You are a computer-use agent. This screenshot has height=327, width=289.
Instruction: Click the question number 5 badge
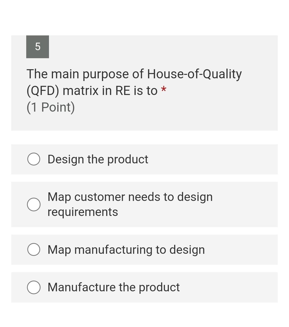(37, 47)
